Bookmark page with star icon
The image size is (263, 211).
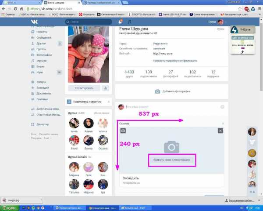tap(240, 9)
